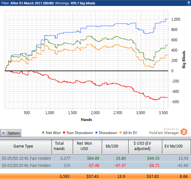Sort by bb/100 column header

(115, 146)
